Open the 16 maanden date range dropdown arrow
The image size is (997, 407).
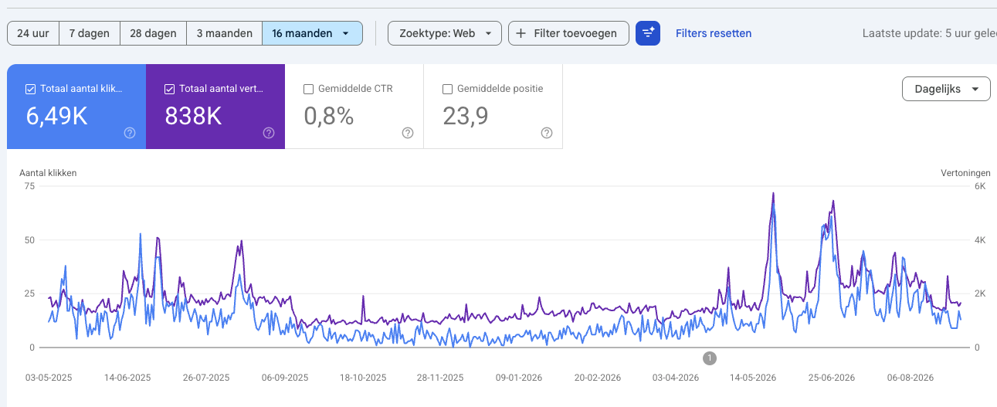[345, 33]
